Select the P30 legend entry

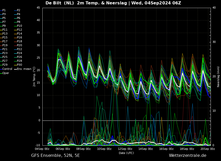point(19,65)
